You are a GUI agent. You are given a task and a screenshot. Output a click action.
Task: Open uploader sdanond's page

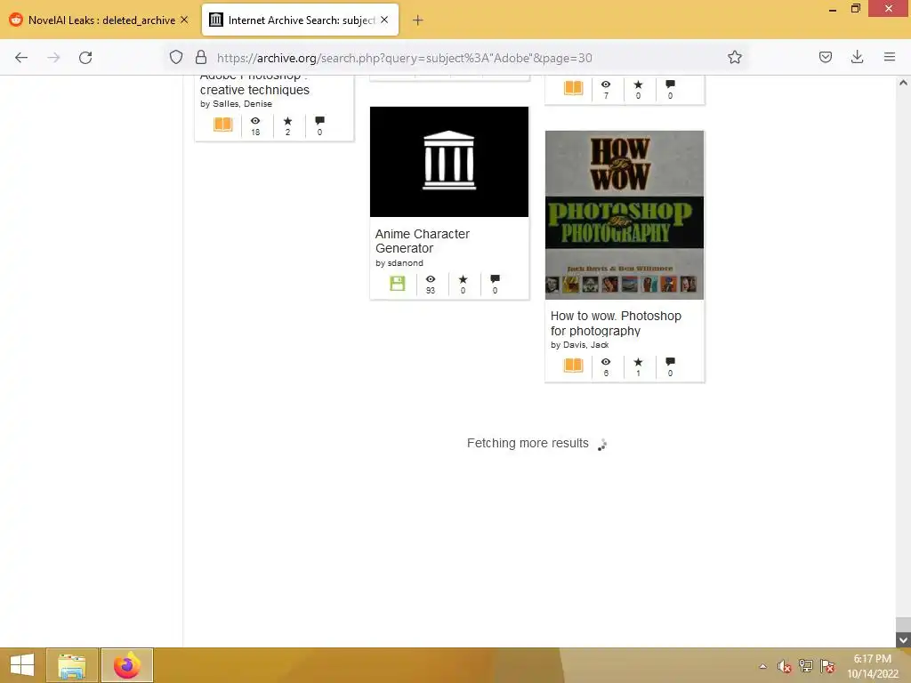[x=405, y=263]
